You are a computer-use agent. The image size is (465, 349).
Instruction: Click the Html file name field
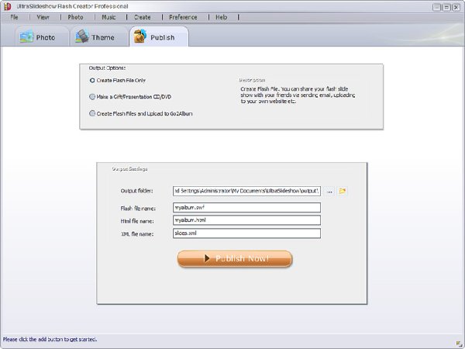point(246,220)
